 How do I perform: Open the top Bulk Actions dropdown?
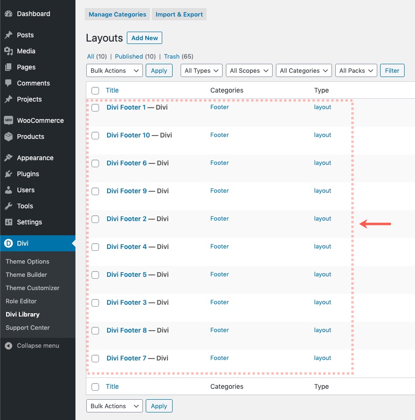point(115,70)
